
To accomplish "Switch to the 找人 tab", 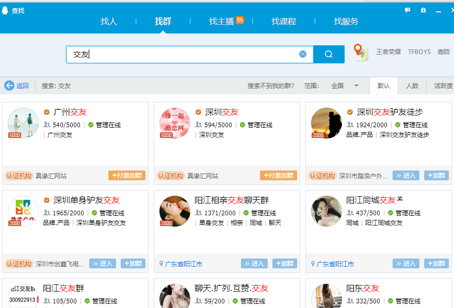I will pyautogui.click(x=109, y=22).
